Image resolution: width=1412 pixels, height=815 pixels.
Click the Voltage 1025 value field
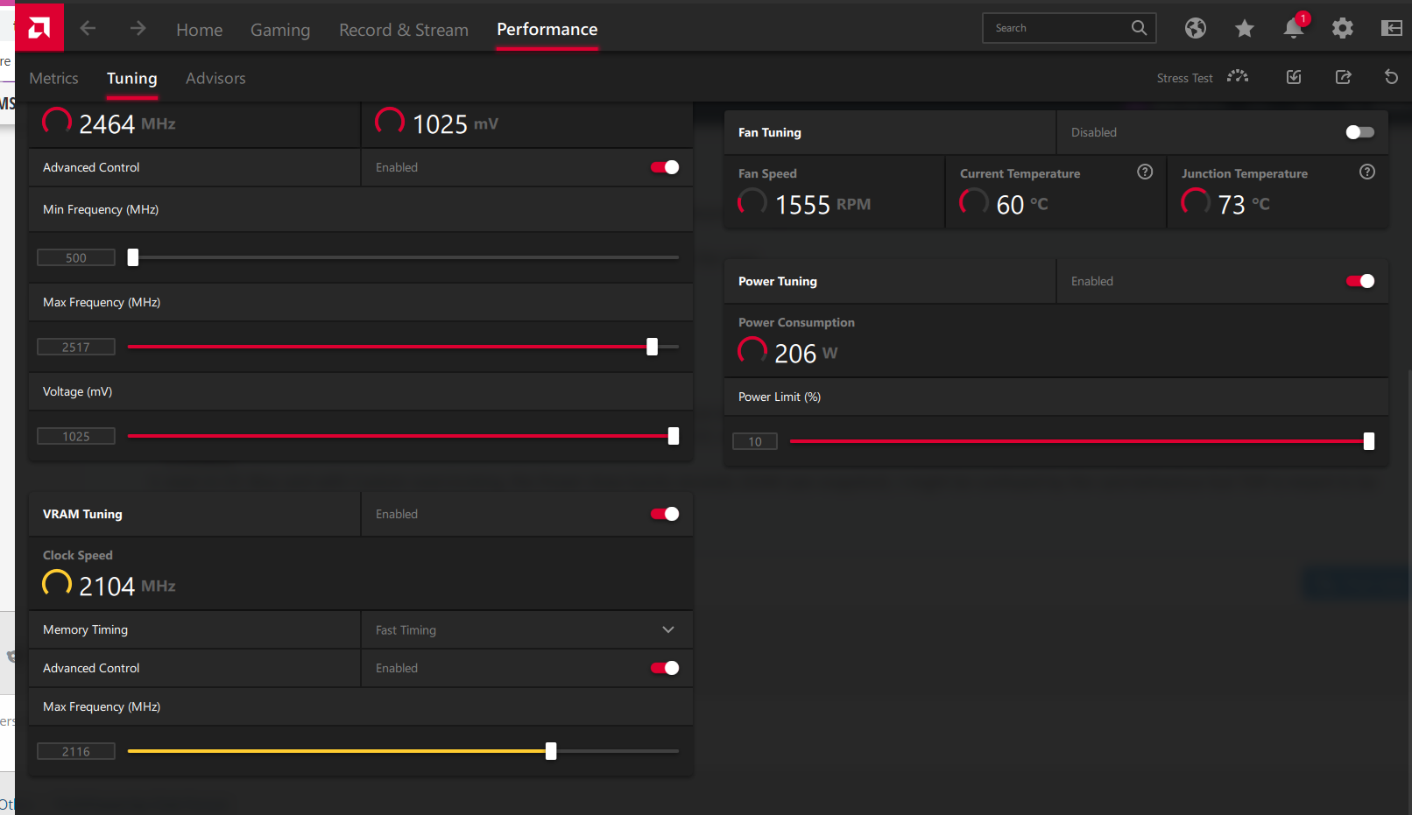(76, 436)
